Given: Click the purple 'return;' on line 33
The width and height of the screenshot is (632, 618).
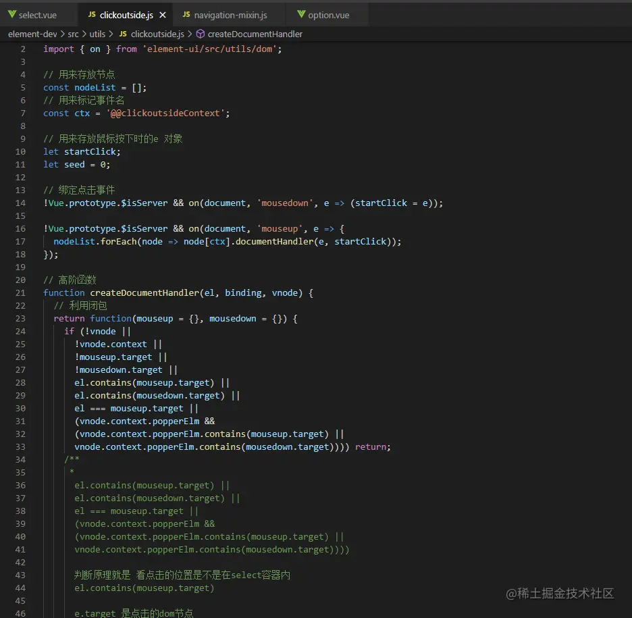Looking at the screenshot, I should pyautogui.click(x=373, y=448).
